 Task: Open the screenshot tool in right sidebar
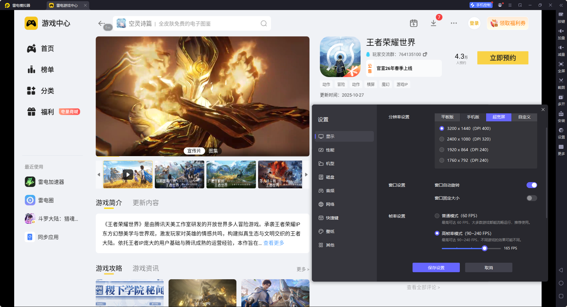click(561, 83)
